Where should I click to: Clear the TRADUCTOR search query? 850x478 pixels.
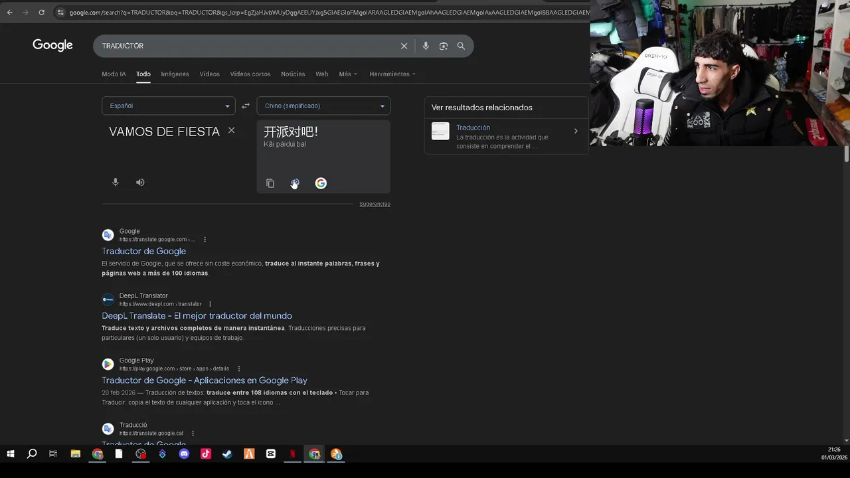pyautogui.click(x=404, y=46)
